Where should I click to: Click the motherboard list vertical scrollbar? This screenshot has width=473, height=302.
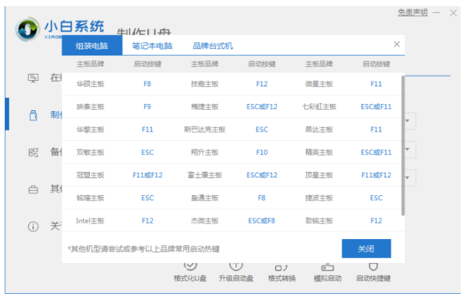pyautogui.click(x=403, y=144)
